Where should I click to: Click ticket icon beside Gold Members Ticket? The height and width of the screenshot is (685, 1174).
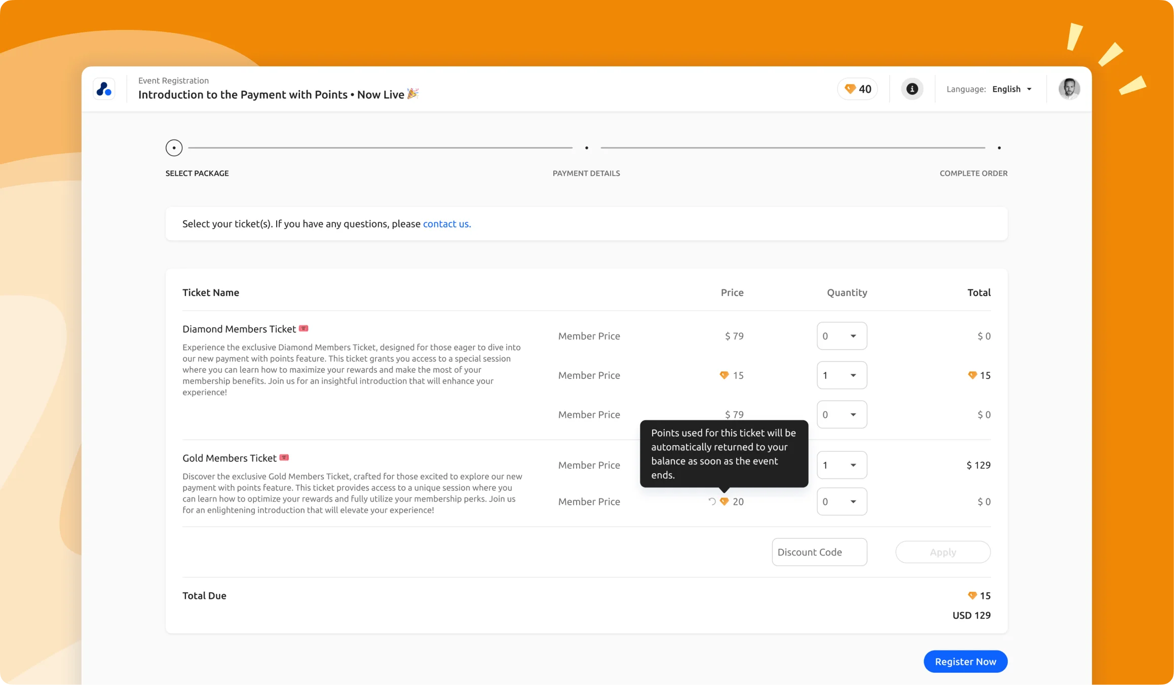pos(284,458)
